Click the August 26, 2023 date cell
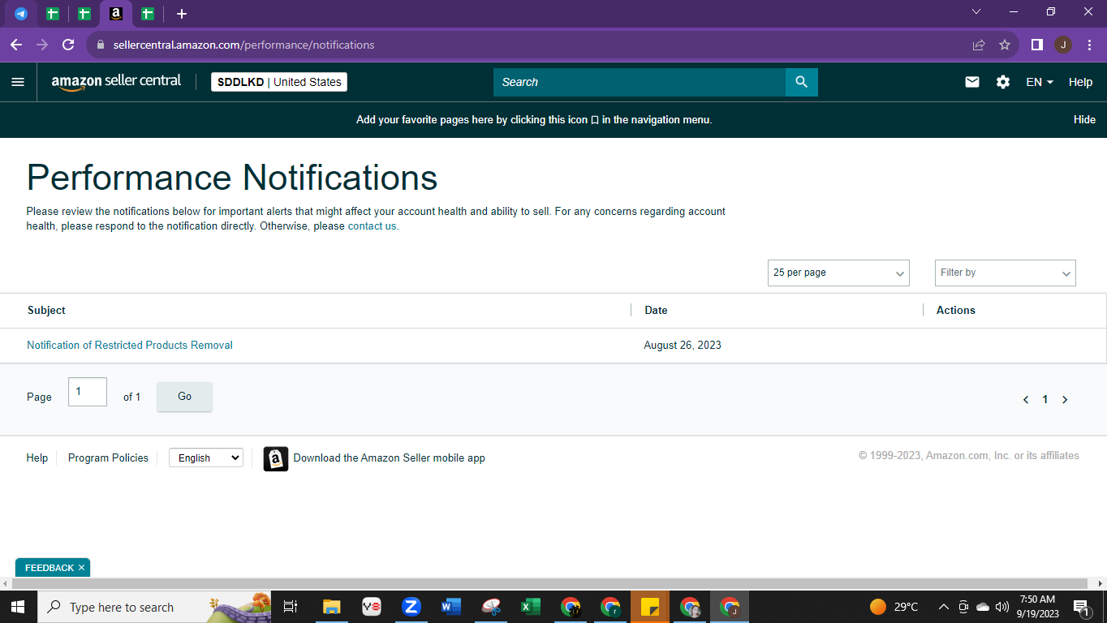Viewport: 1107px width, 623px height. click(x=683, y=345)
